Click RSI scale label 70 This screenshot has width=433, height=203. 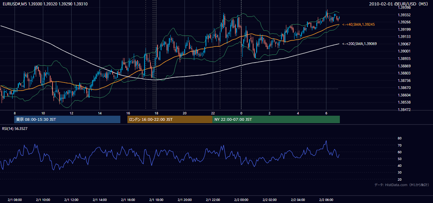point(399,145)
